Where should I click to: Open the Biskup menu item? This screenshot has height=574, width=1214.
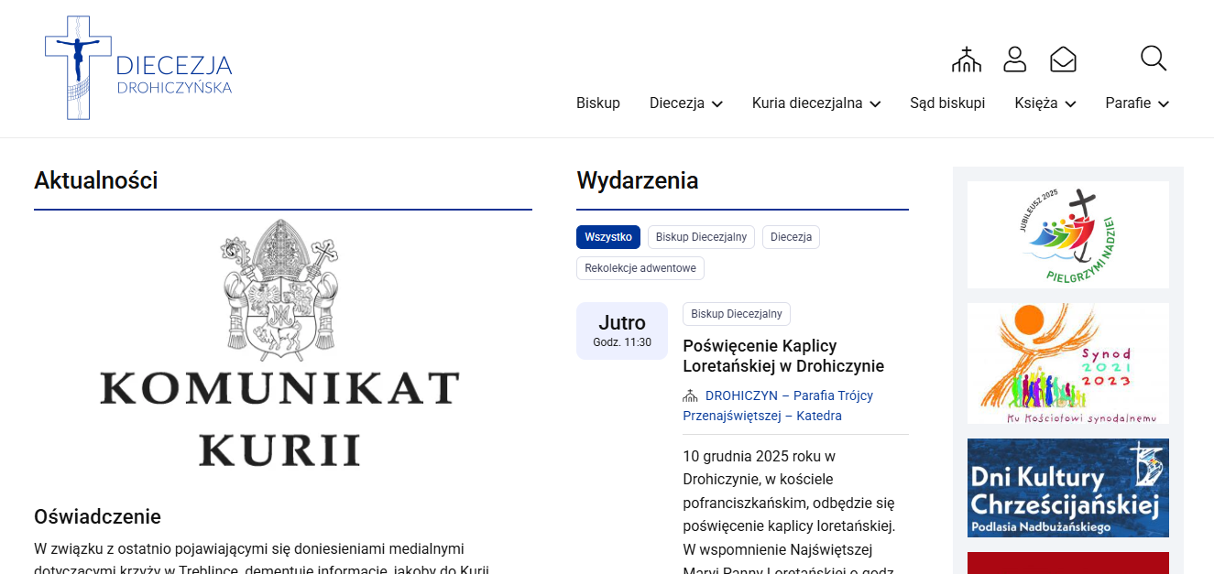598,103
